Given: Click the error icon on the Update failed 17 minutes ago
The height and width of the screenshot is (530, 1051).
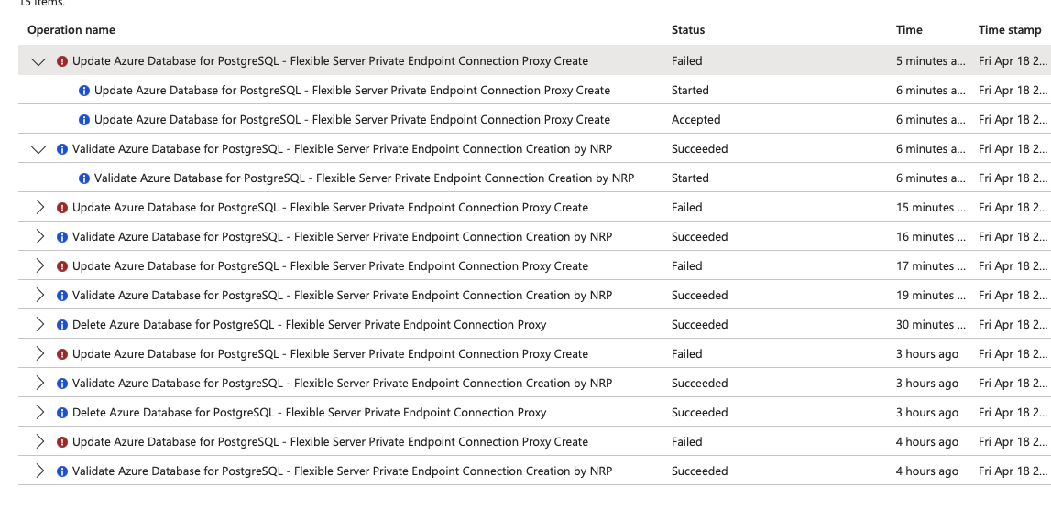Looking at the screenshot, I should 62,266.
